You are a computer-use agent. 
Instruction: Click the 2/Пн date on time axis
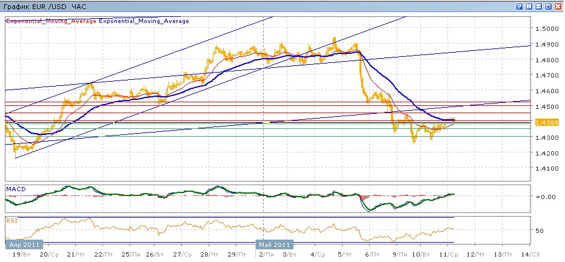268,255
